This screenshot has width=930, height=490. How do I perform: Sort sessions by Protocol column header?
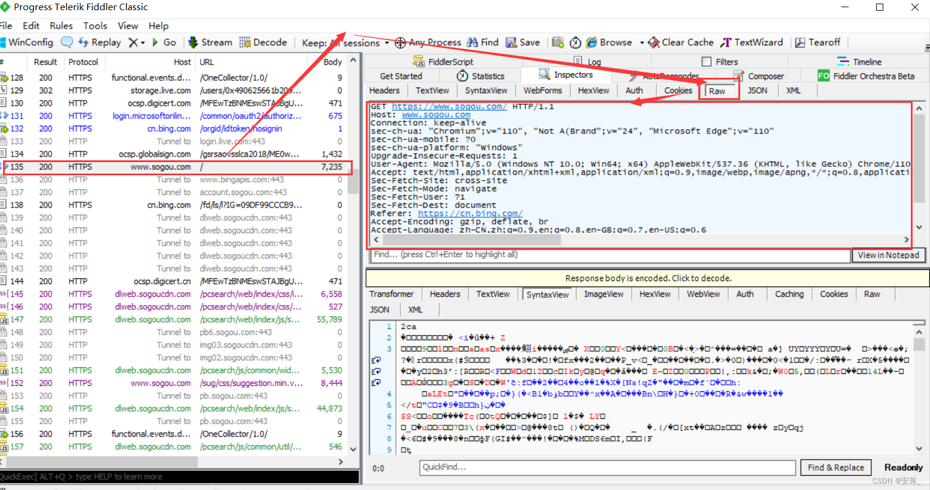[83, 62]
